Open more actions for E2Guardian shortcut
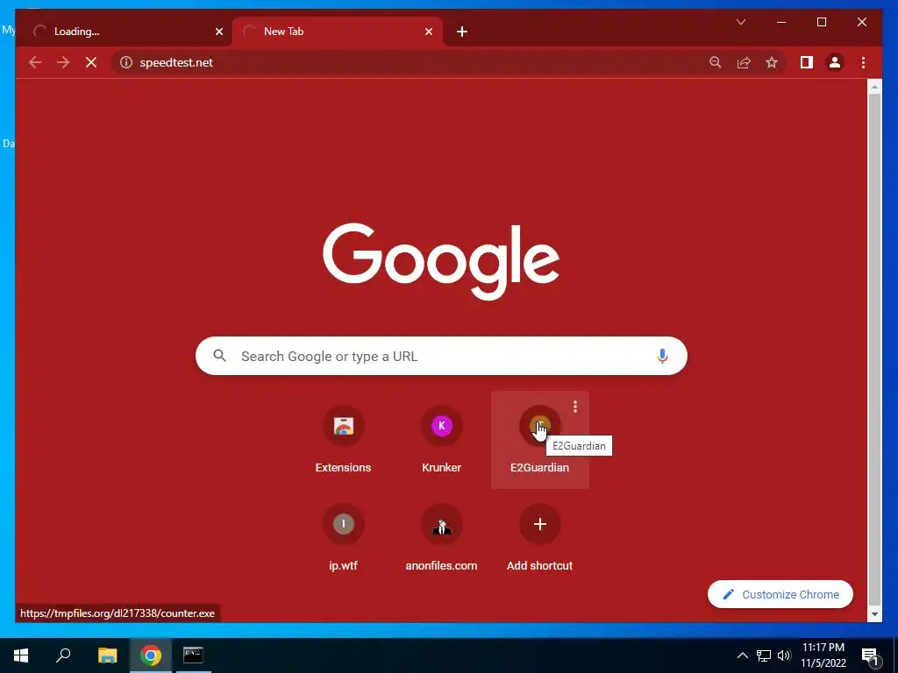The height and width of the screenshot is (673, 898). pyautogui.click(x=575, y=407)
